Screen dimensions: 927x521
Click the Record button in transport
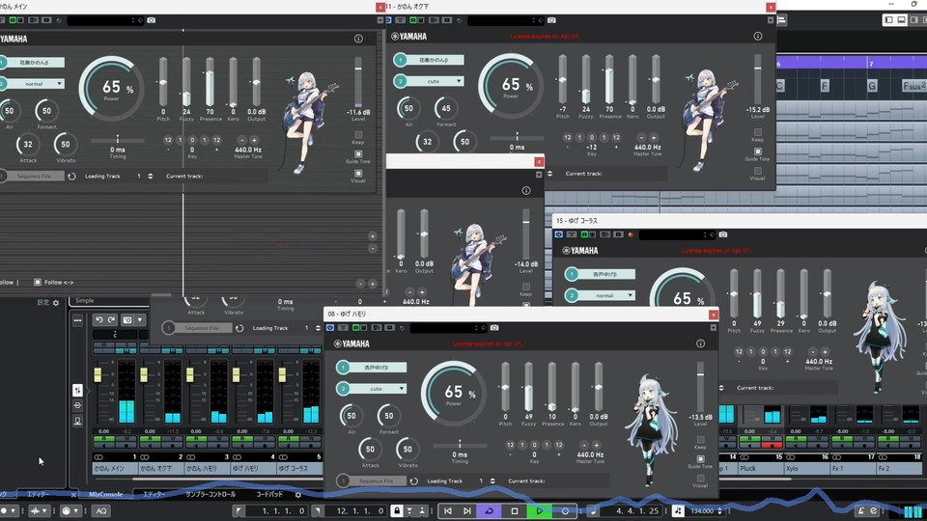pos(565,511)
